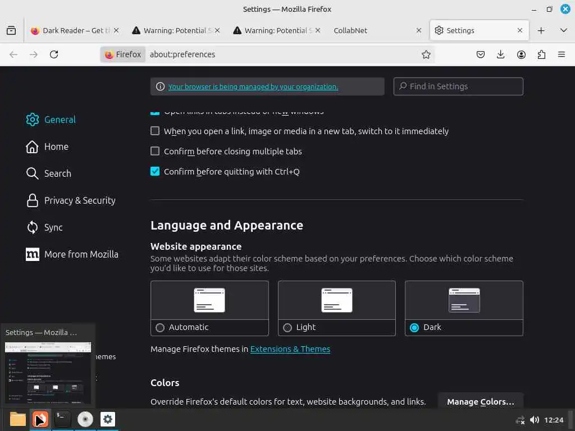Reload the current page
575x431 pixels.
[x=54, y=54]
